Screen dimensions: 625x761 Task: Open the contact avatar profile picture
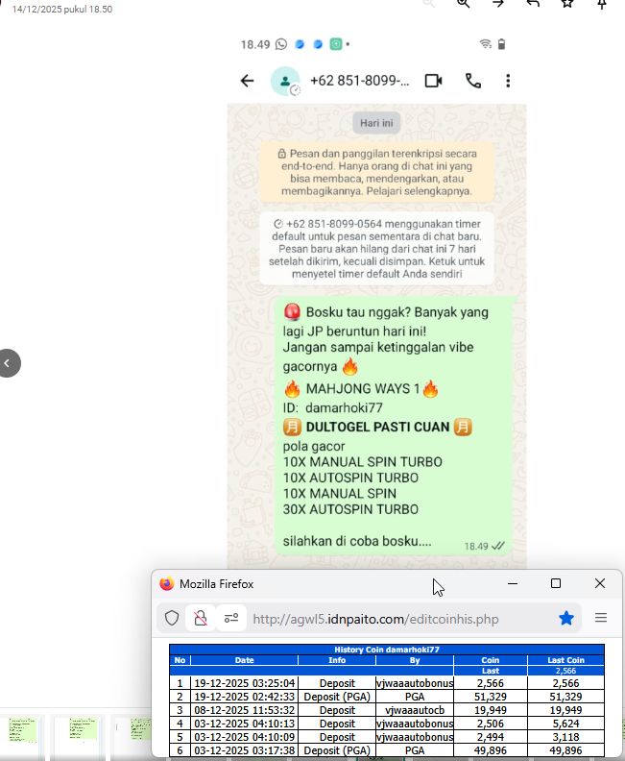pyautogui.click(x=284, y=81)
